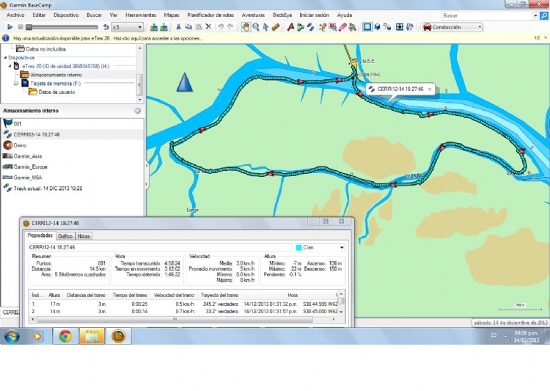Select the Insert point pencil tool
Screen dimensions: 550x391
[x=323, y=27]
